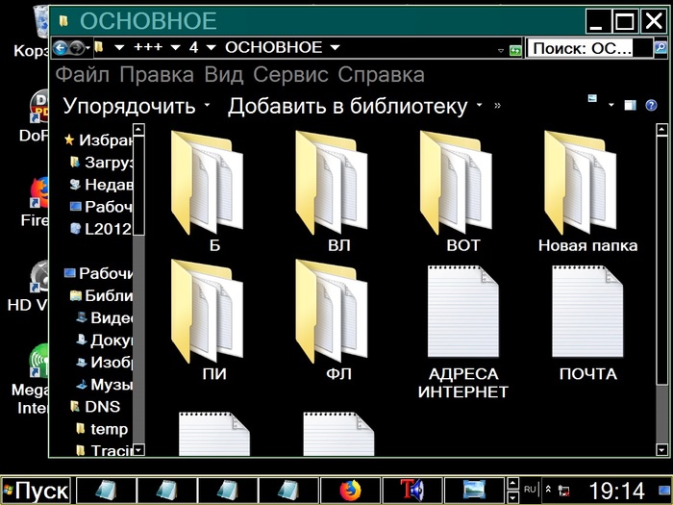Expand the ОСНОВНОЕ breadcrumb arrow
The height and width of the screenshot is (505, 673).
(x=335, y=47)
